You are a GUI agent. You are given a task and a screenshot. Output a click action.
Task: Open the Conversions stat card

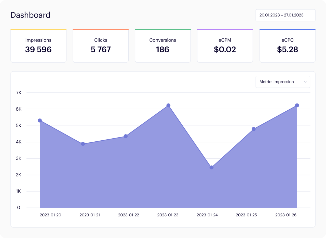coord(162,46)
